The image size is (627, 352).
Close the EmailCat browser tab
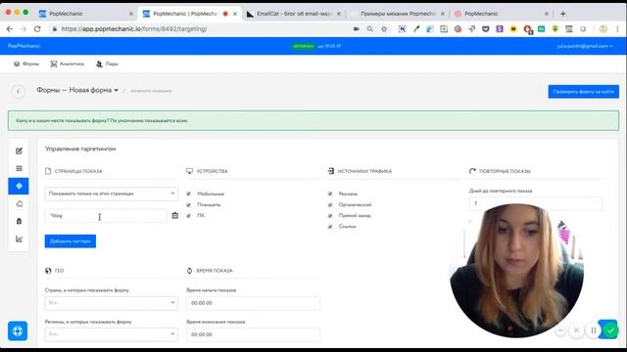click(x=339, y=14)
